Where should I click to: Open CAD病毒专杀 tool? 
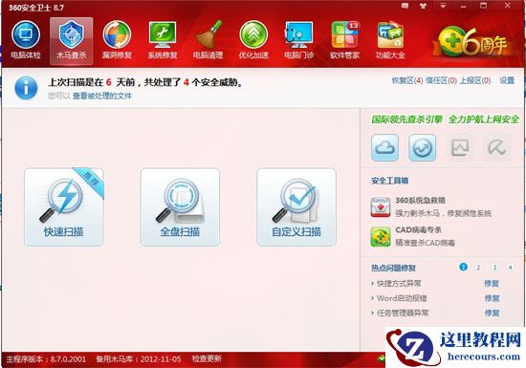click(x=413, y=236)
